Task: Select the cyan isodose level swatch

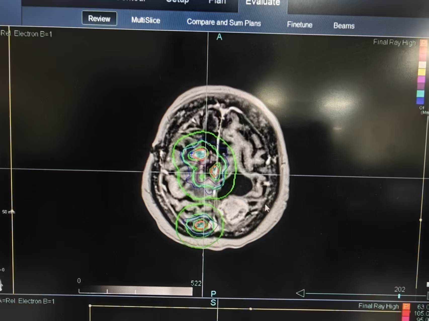Action: 420,94
